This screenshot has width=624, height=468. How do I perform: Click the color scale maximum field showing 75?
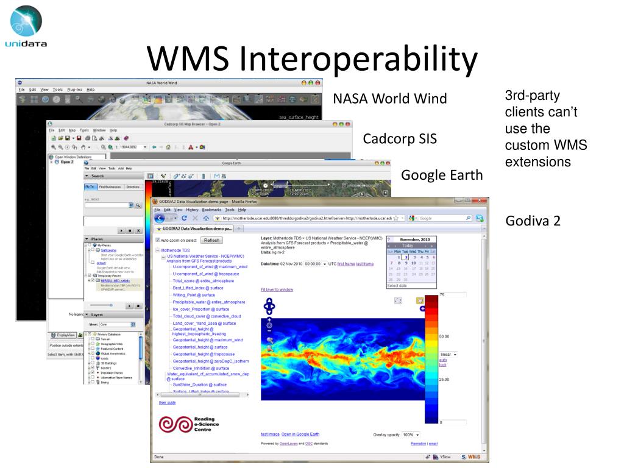point(452,295)
